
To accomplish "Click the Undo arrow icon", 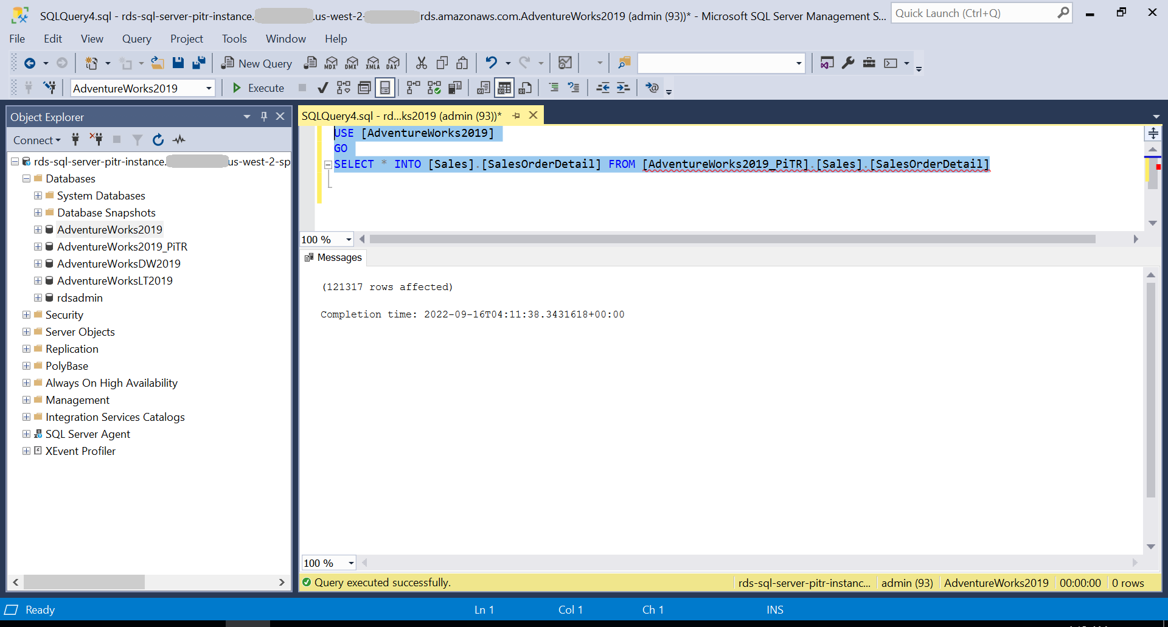I will point(491,63).
